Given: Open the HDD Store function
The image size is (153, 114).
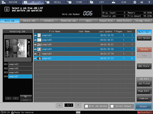Looking at the screenshot, I should pyautogui.click(x=144, y=66).
